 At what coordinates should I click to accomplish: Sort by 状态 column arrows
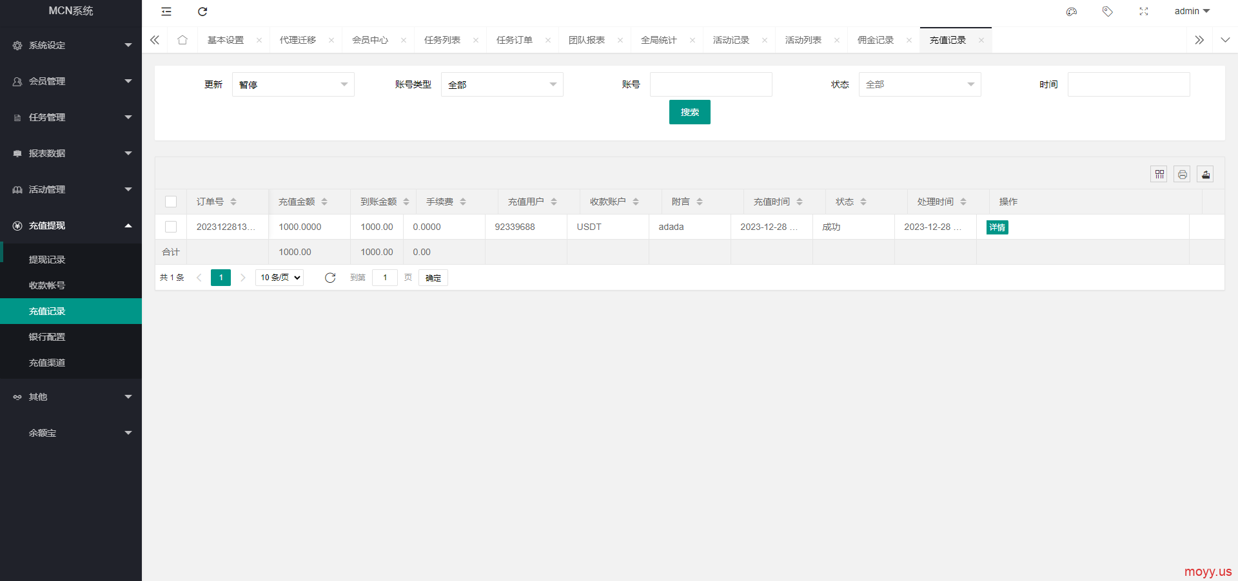pyautogui.click(x=863, y=202)
